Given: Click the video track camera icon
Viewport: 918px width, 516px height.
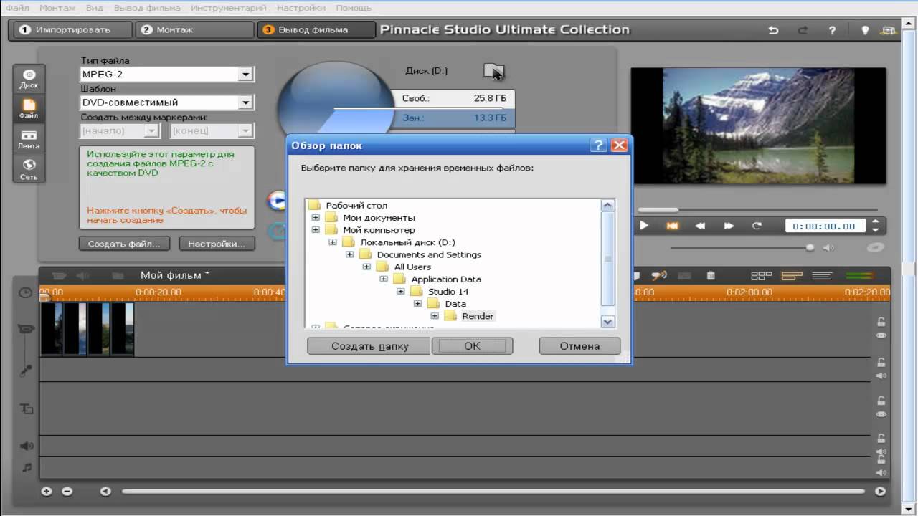Looking at the screenshot, I should coord(26,329).
